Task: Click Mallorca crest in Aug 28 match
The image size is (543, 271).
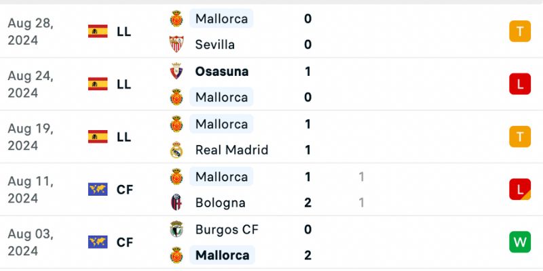Action: 176,18
